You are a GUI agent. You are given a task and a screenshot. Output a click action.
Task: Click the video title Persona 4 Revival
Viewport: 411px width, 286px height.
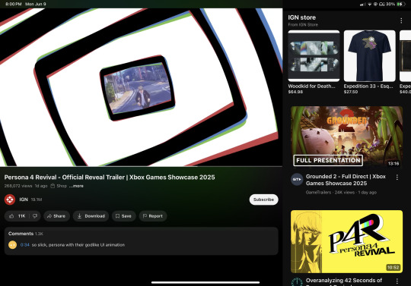click(110, 178)
